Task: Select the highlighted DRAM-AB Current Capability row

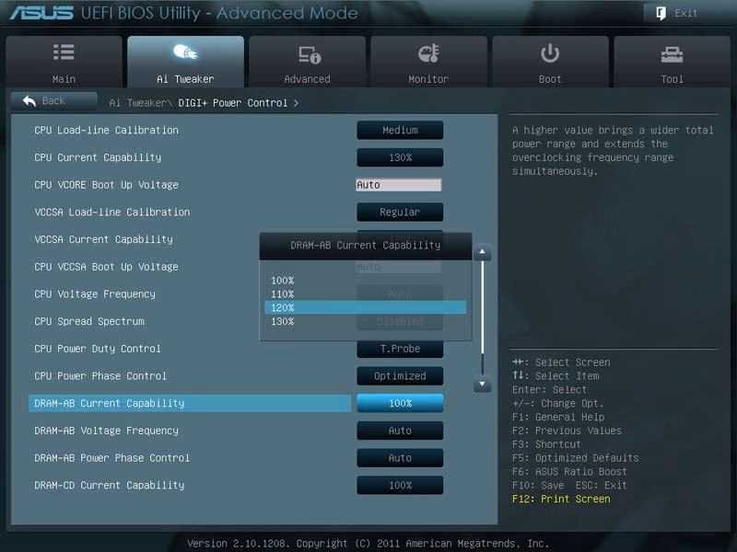Action: (x=190, y=403)
